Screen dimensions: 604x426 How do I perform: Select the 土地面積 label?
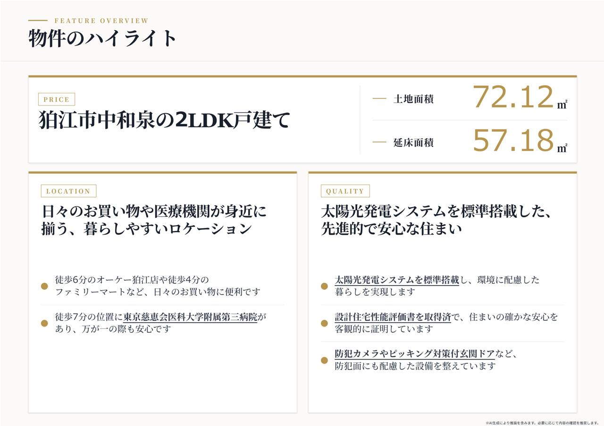413,99
